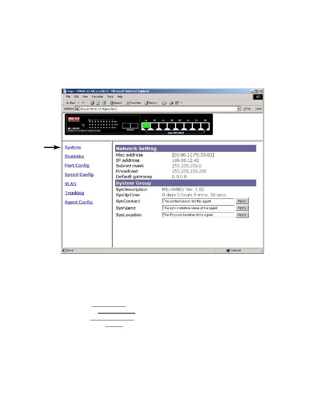The height and width of the screenshot is (420, 325).
Task: Open the Search toolbar button
Action: [x=116, y=103]
